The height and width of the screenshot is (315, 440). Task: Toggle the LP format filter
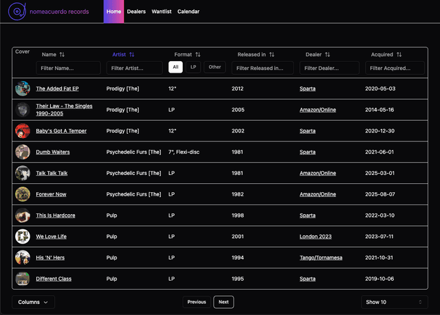tap(193, 67)
